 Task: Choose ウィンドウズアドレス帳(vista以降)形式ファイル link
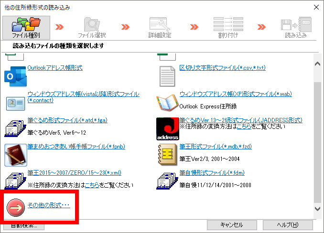(83, 97)
